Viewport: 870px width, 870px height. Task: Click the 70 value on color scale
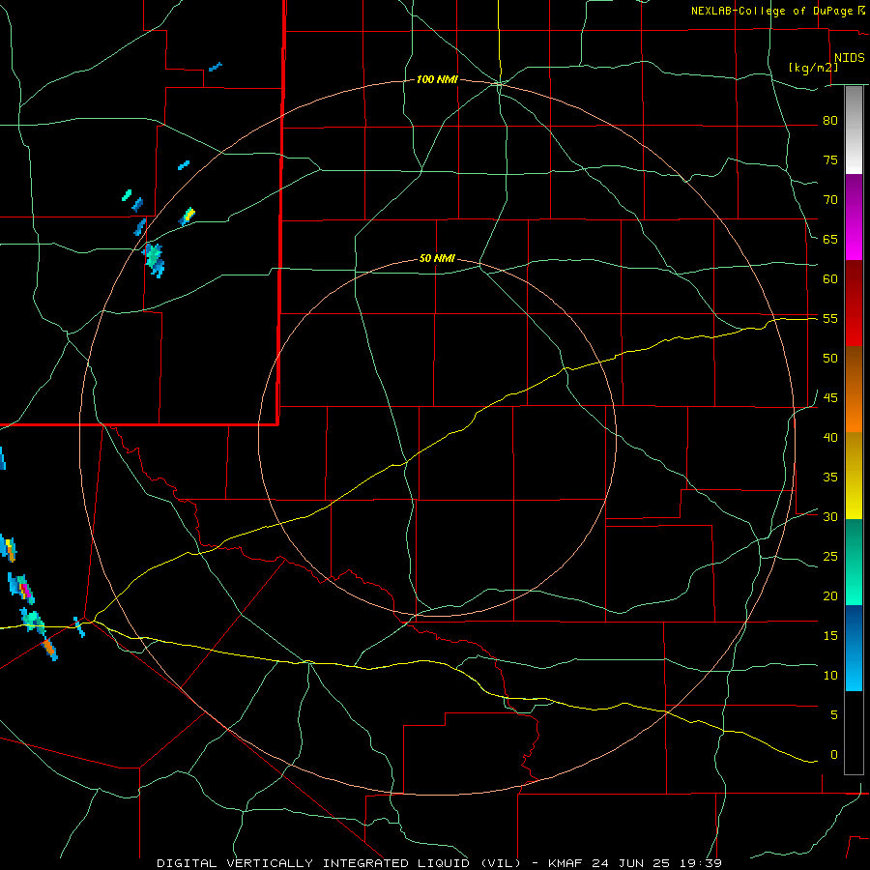pyautogui.click(x=830, y=200)
